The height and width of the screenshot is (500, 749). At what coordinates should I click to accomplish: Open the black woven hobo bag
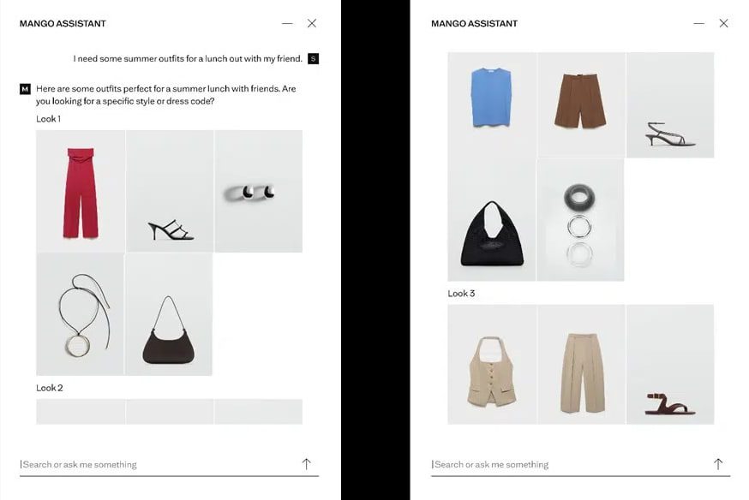pyautogui.click(x=492, y=220)
